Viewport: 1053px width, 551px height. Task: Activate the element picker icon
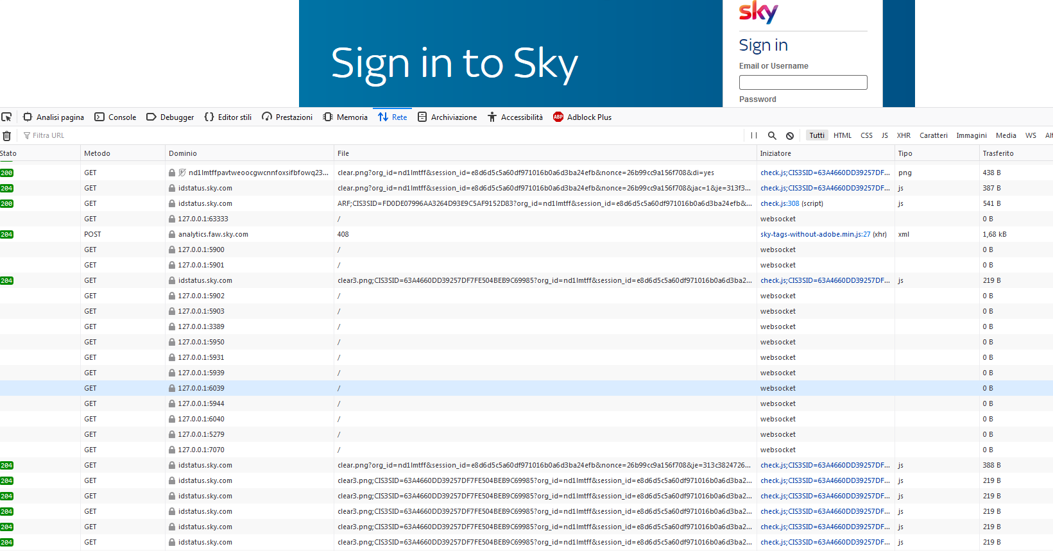(6, 117)
